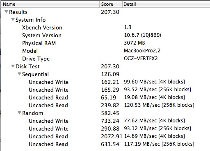
Task: Select Sequential Uncached Write 4K blocks row
Action: tap(105, 82)
